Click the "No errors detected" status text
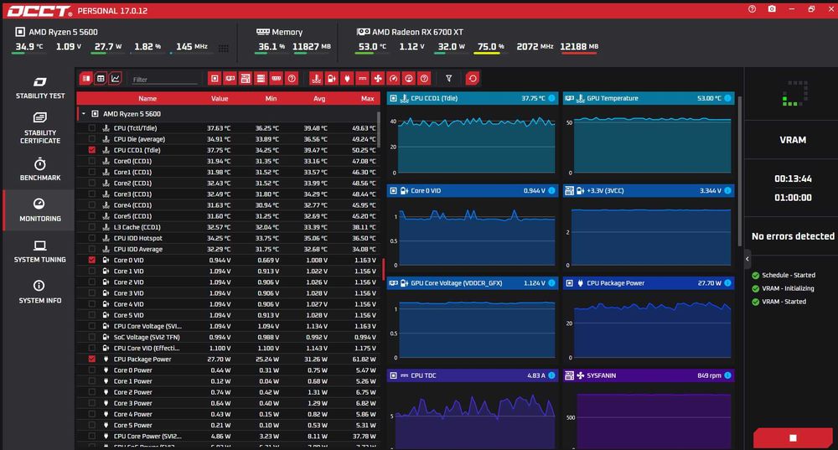The image size is (838, 450). pyautogui.click(x=793, y=236)
